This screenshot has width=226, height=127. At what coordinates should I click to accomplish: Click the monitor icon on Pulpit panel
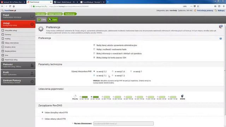(x=32, y=16)
